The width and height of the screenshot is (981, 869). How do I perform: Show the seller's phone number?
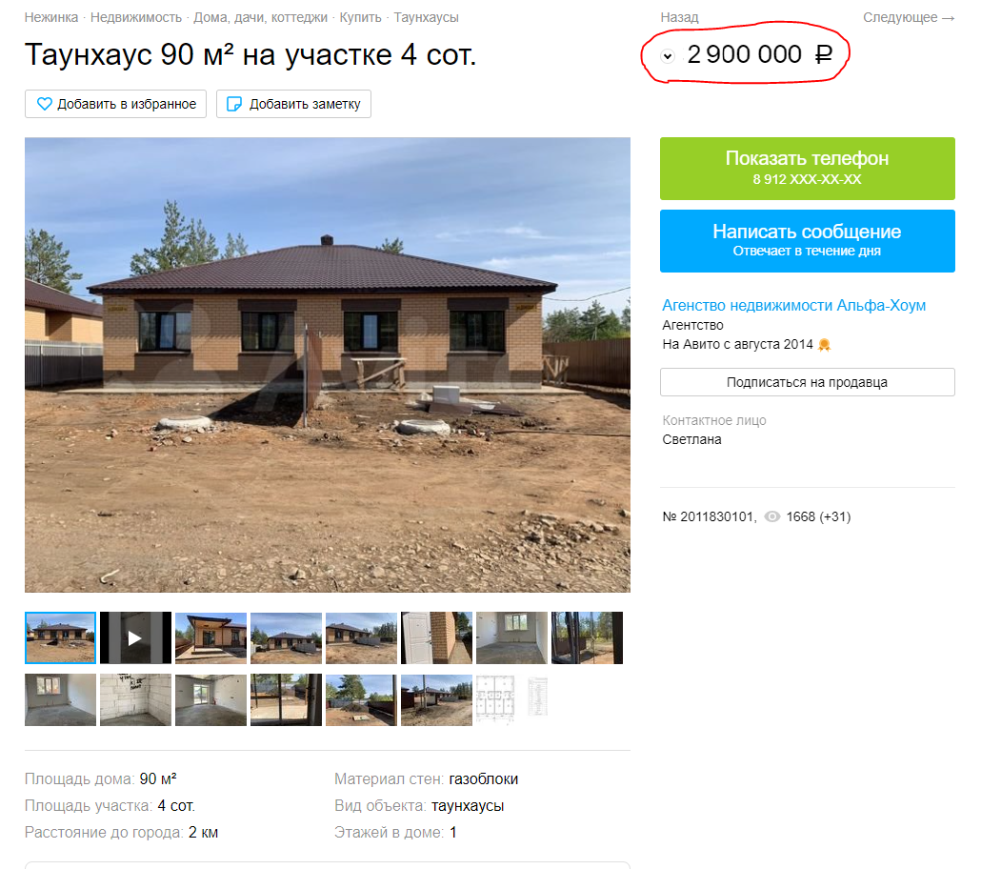pos(807,169)
